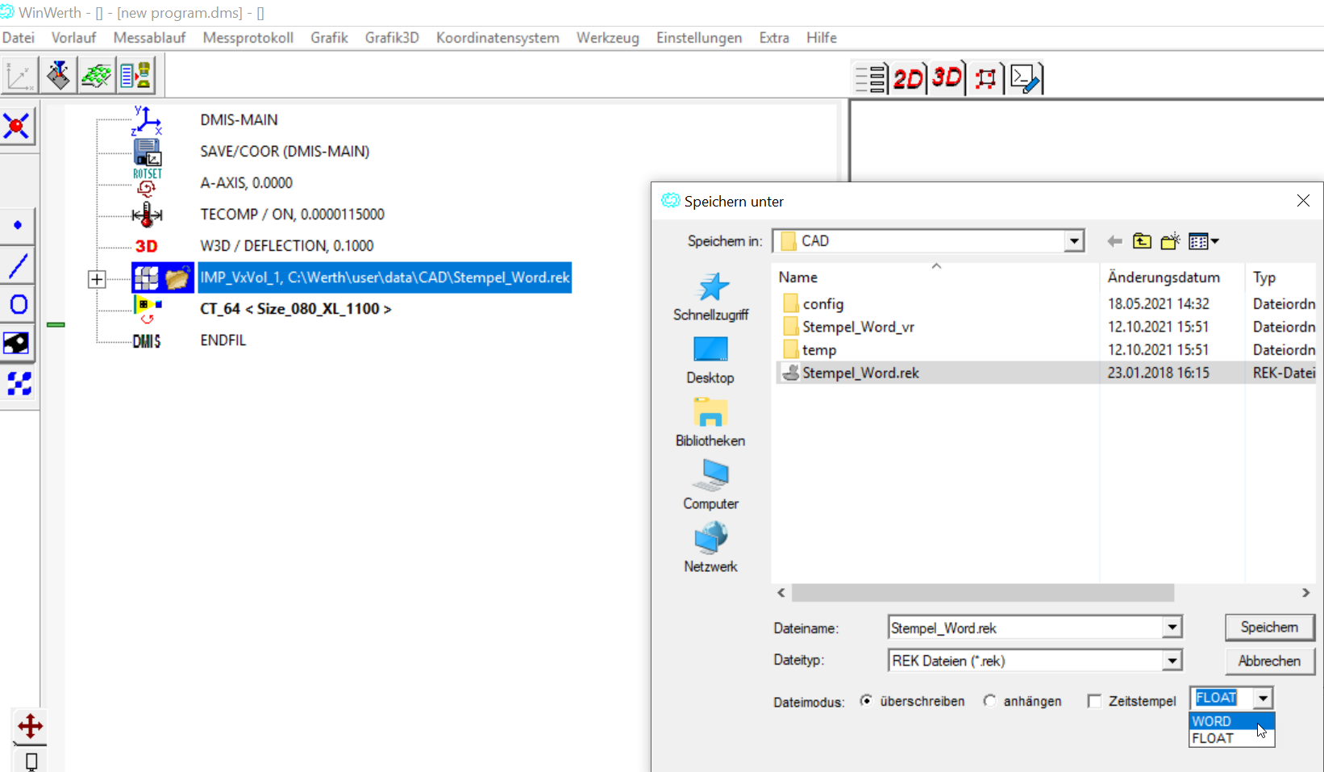The image size is (1324, 772).
Task: Select CT_64 Size_080_XL_1100 tree row
Action: coord(295,309)
